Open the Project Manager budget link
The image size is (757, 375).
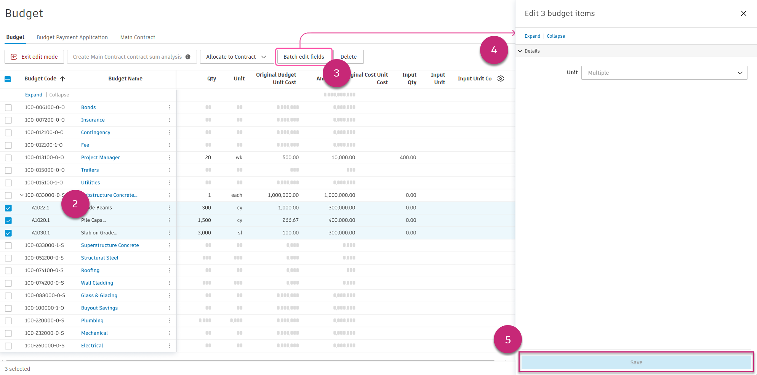tap(100, 157)
